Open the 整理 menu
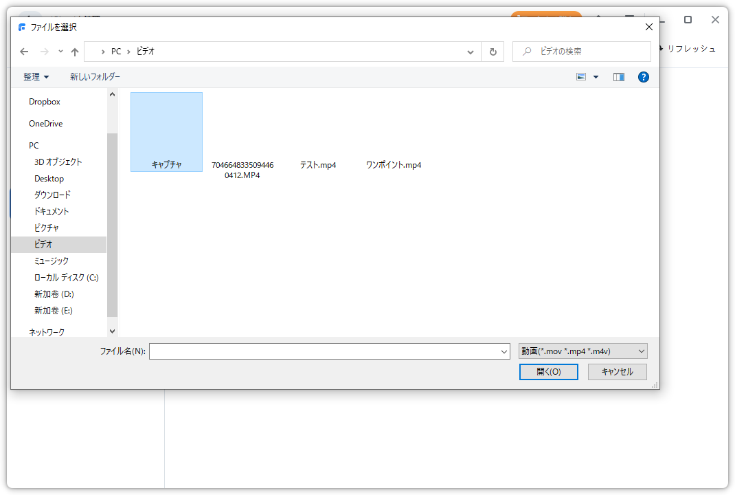 pos(36,77)
